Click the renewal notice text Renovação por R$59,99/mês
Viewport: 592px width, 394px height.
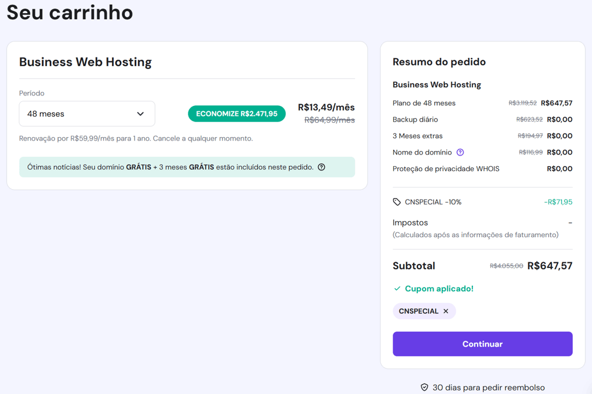136,138
